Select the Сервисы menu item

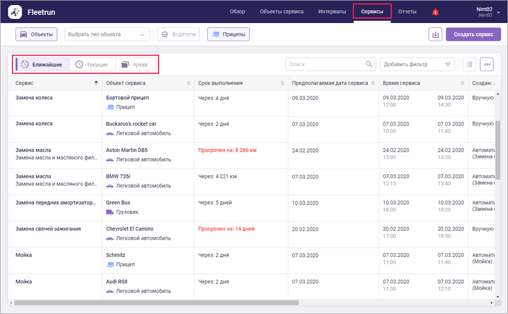373,12
